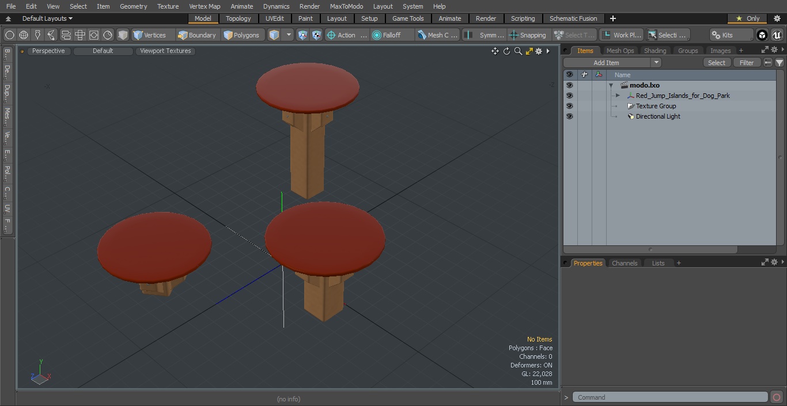This screenshot has height=406, width=787.
Task: Open the Vertex Map menu
Action: click(x=205, y=6)
